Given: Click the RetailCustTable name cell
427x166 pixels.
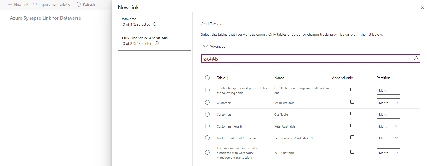Looking at the screenshot, I should pyautogui.click(x=285, y=126).
